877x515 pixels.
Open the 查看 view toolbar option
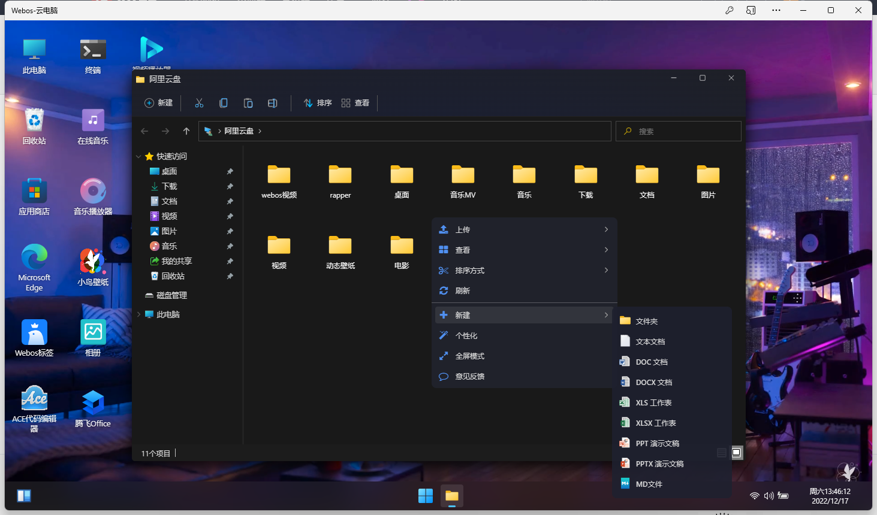(355, 103)
